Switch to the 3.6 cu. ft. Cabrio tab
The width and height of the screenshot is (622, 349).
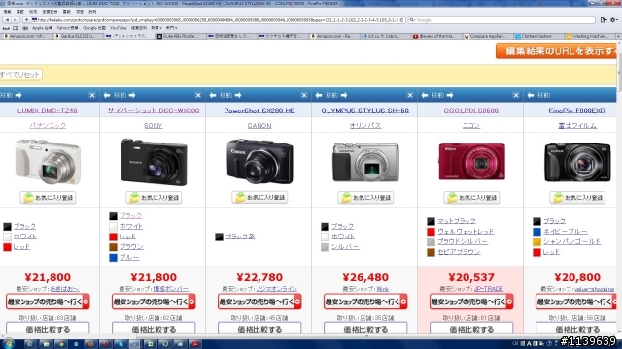click(384, 36)
